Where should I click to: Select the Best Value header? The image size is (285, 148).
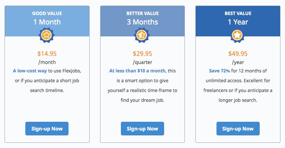[238, 13]
